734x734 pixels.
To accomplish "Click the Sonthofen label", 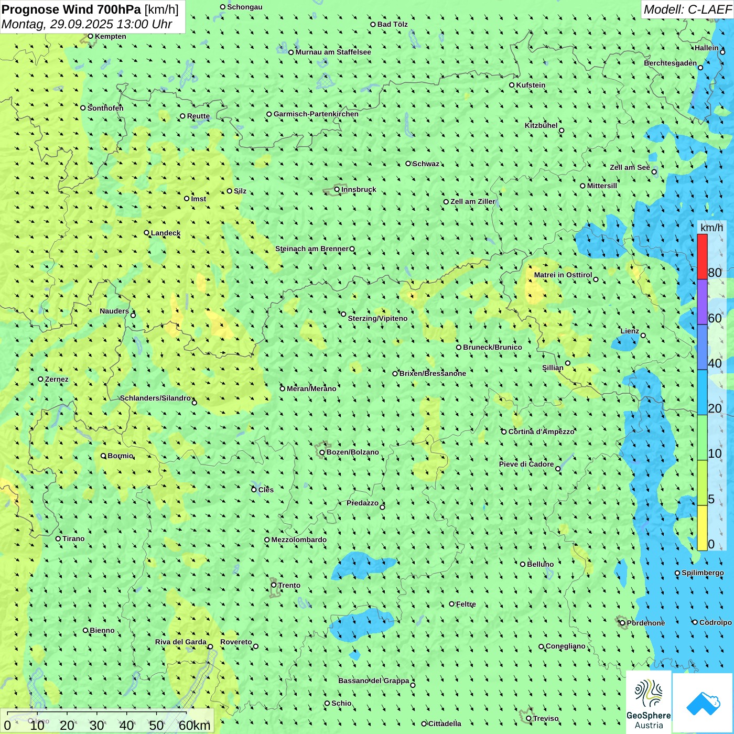I will point(105,108).
